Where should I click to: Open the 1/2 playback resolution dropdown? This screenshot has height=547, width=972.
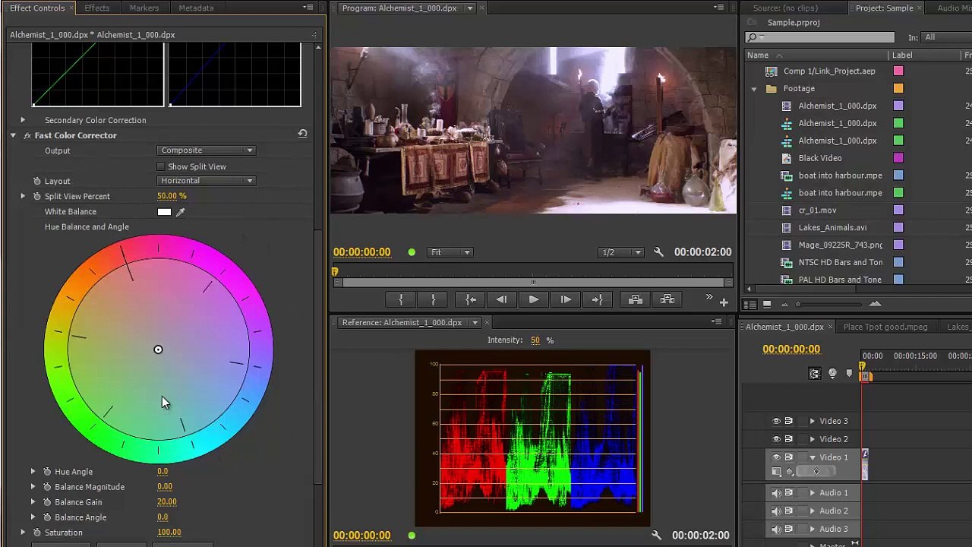[620, 252]
